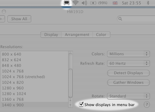Switch to the Display tab
Viewport: 155px width, 112px height.
coord(51,35)
